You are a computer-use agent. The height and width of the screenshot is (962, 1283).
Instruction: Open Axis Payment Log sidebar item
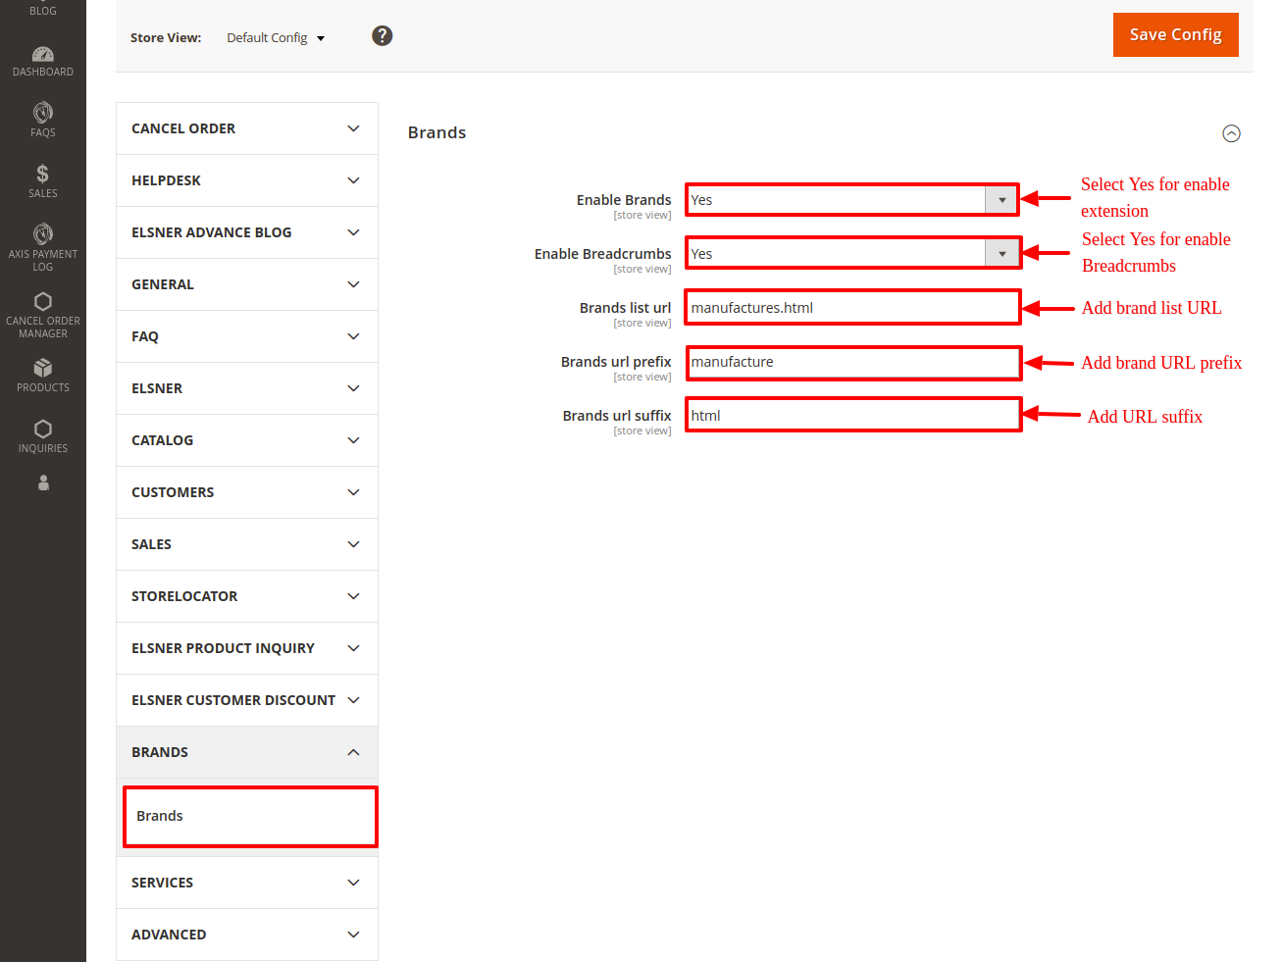click(42, 245)
